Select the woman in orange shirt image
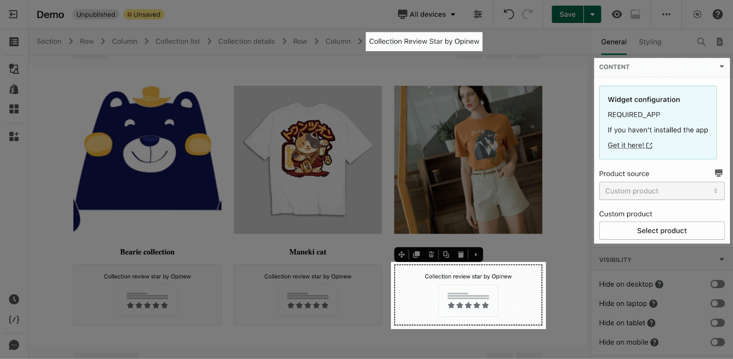The image size is (733, 359). click(468, 159)
